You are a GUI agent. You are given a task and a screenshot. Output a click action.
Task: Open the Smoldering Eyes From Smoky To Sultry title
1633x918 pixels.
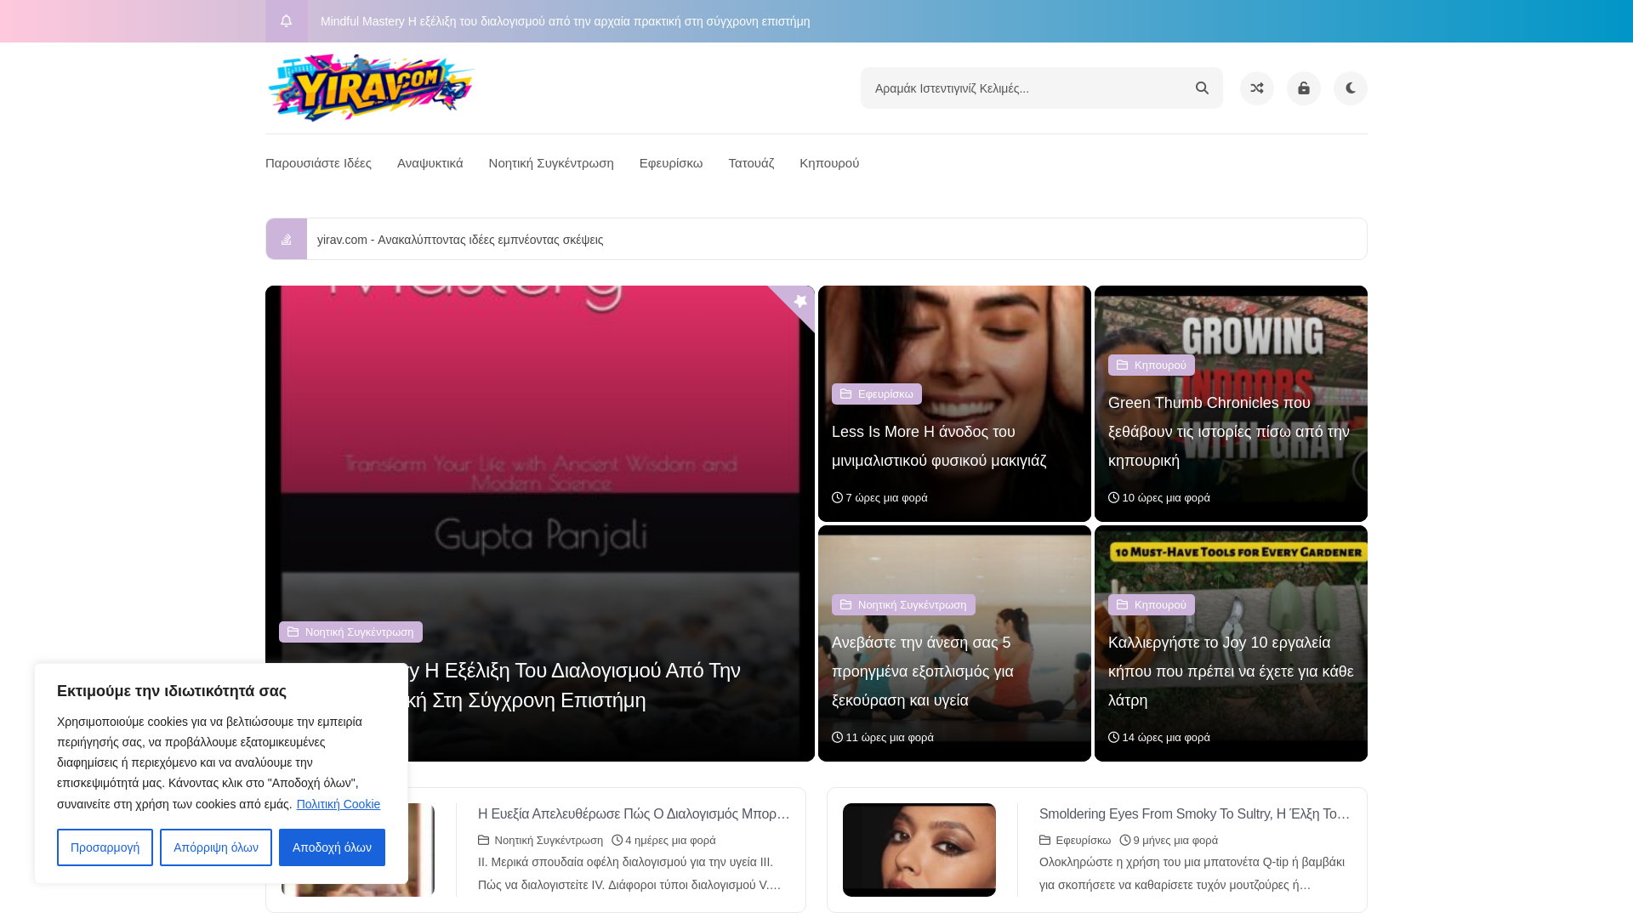pos(1194,814)
